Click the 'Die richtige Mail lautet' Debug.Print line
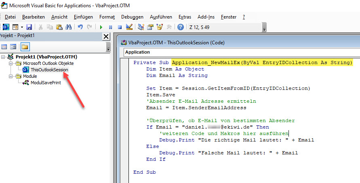 [x=236, y=140]
